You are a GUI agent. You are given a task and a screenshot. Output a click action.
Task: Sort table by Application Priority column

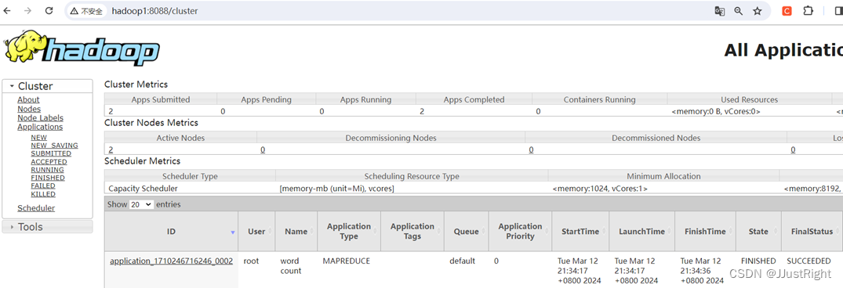click(520, 231)
